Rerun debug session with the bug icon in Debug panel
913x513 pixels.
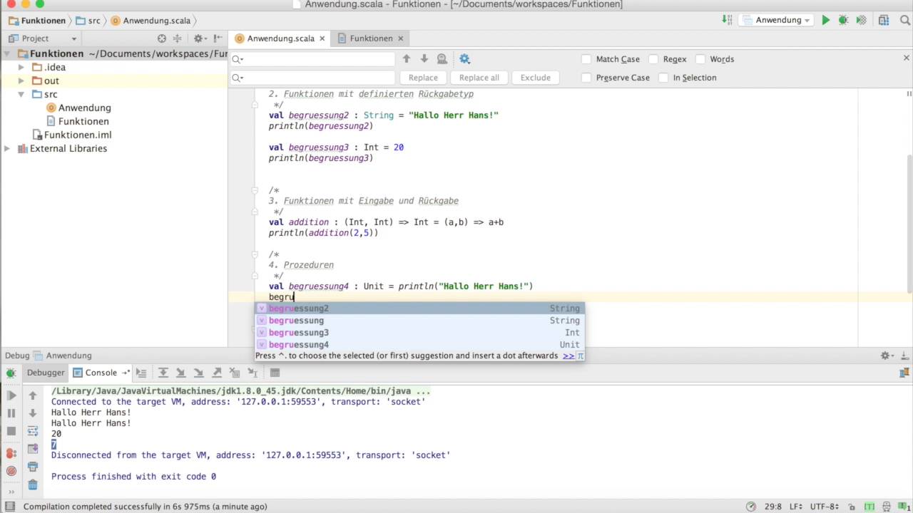click(11, 373)
